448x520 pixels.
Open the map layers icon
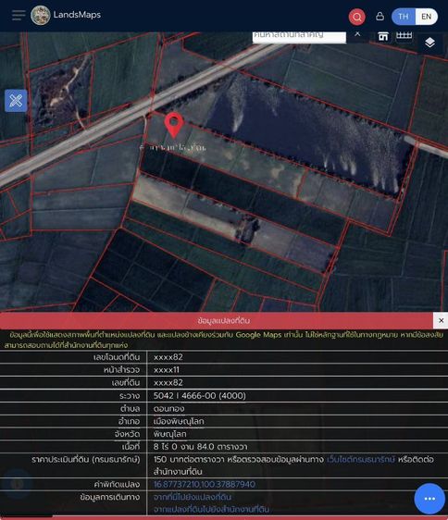tap(429, 43)
